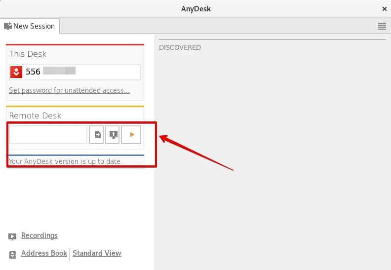
Task: Click the Recordings icon
Action: [x=12, y=236]
